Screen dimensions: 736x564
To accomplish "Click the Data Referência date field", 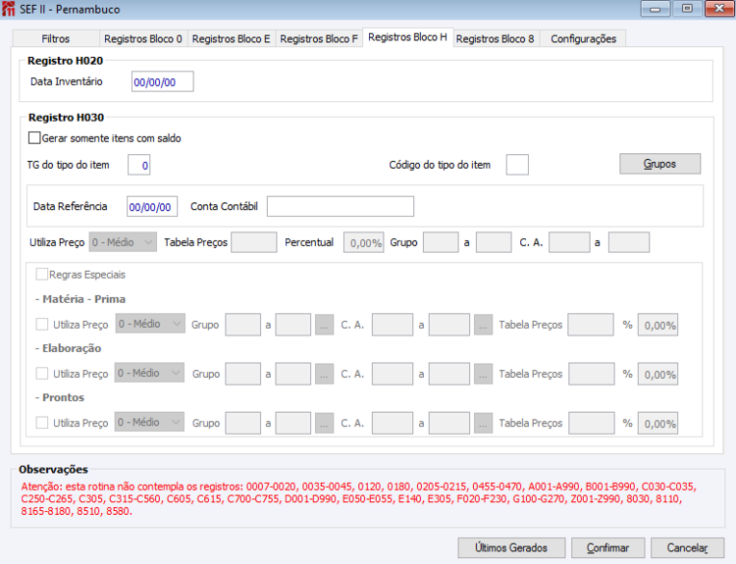I will pos(152,206).
